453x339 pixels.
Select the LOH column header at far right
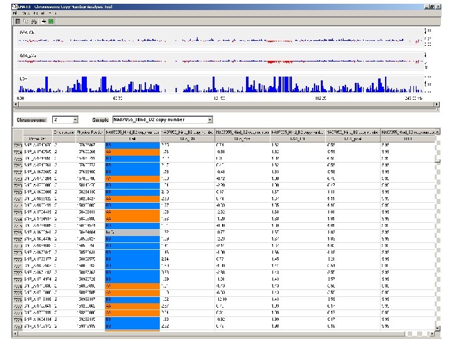[408, 139]
